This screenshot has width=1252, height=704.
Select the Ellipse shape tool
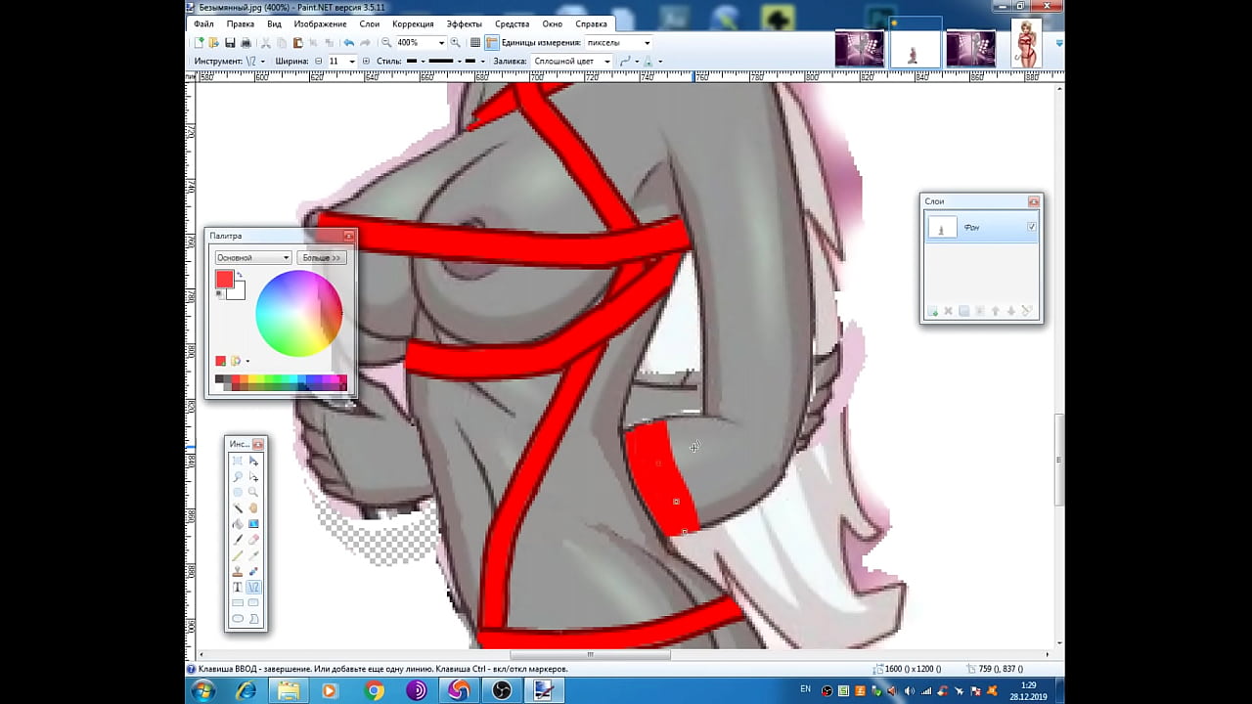[238, 619]
